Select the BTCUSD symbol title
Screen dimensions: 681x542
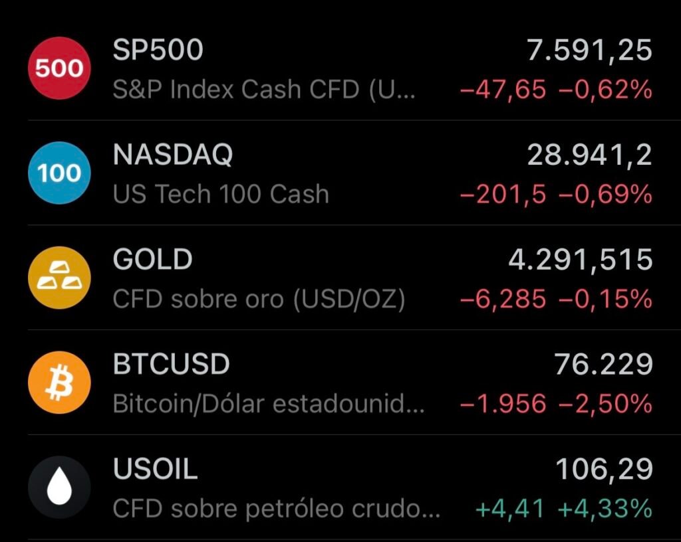point(171,364)
